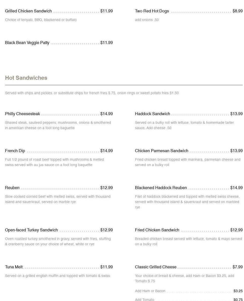The width and height of the screenshot is (244, 301).
Task: Click the Hot Sandwiches section heading
Action: (26, 78)
